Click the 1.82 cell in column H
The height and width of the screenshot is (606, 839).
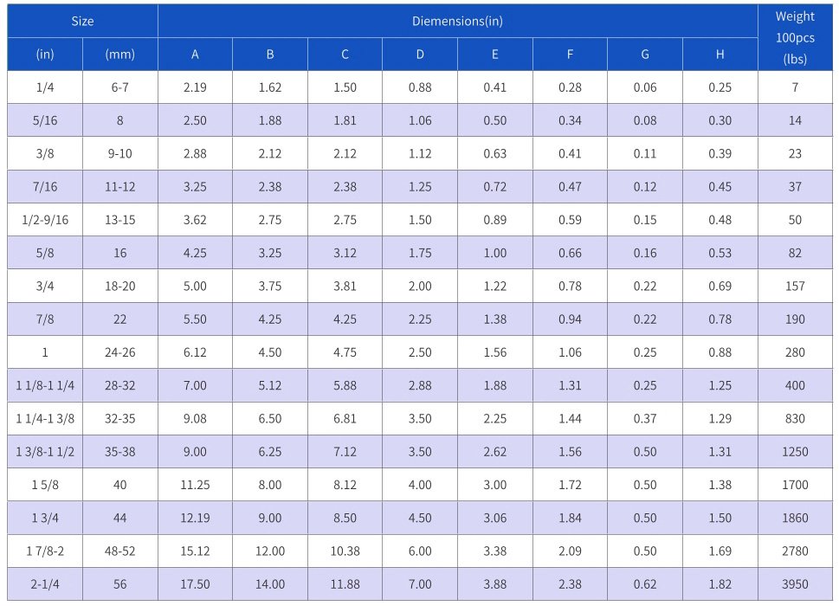720,584
